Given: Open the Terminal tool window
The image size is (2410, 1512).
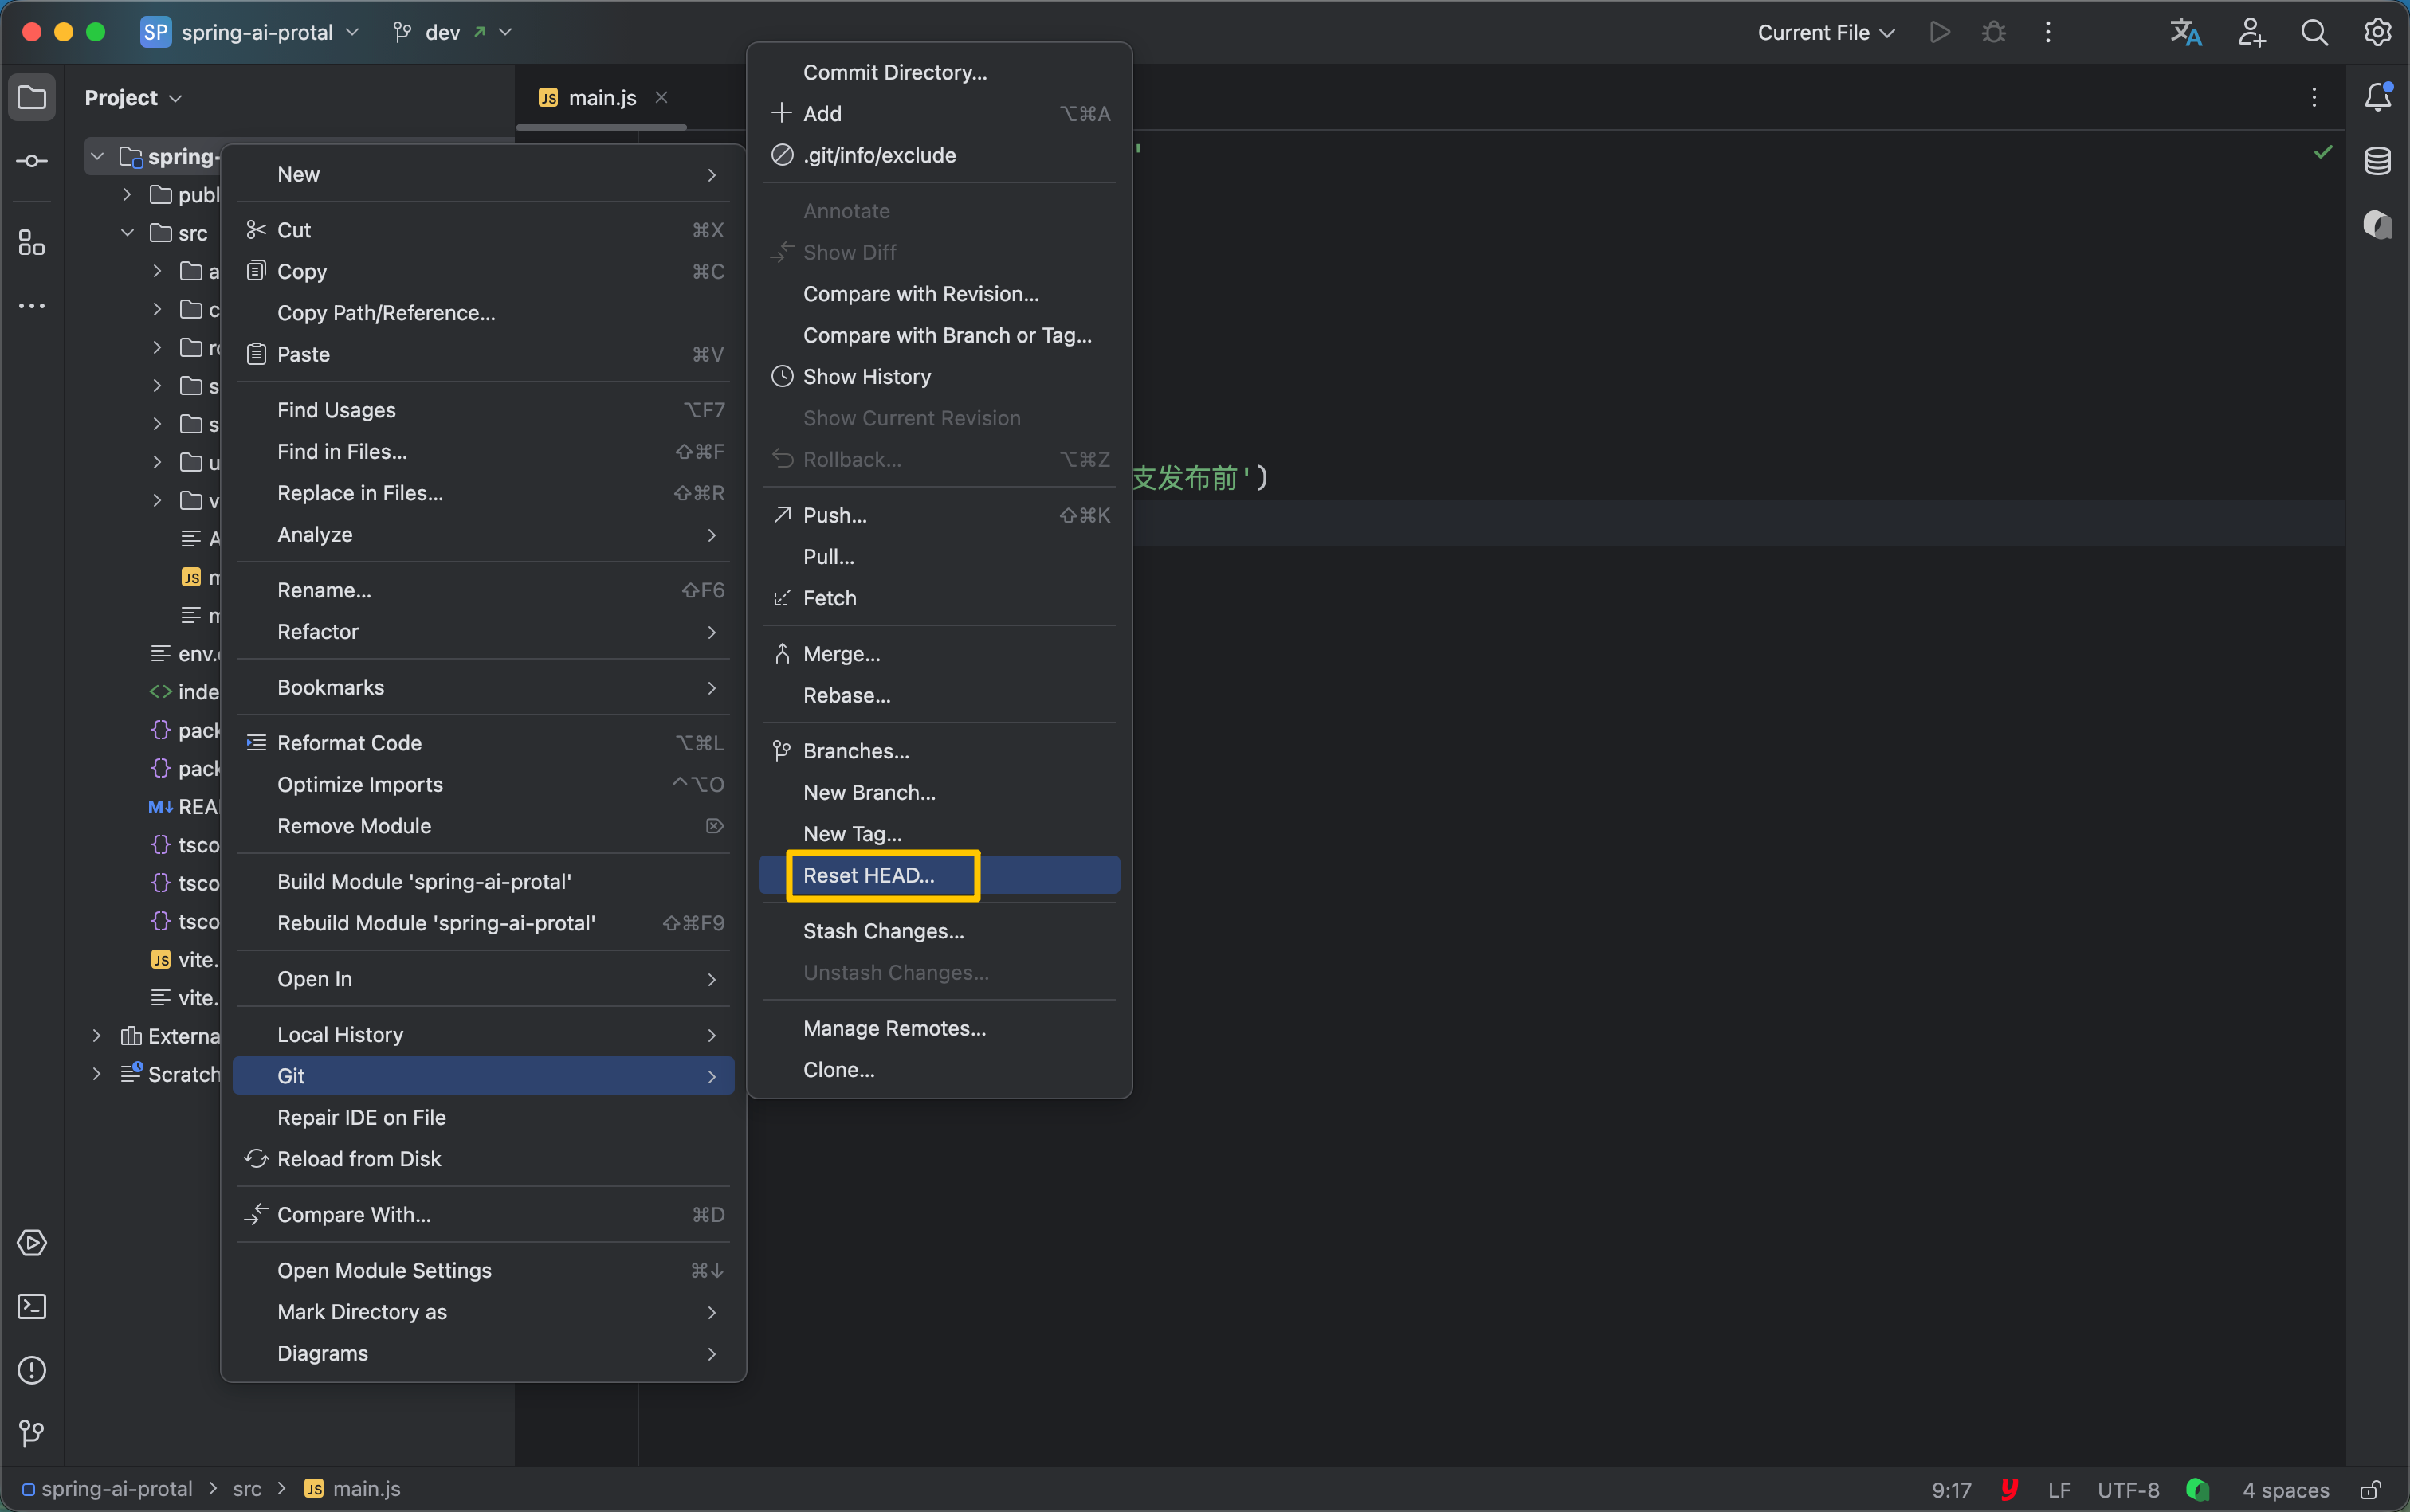Looking at the screenshot, I should [32, 1306].
